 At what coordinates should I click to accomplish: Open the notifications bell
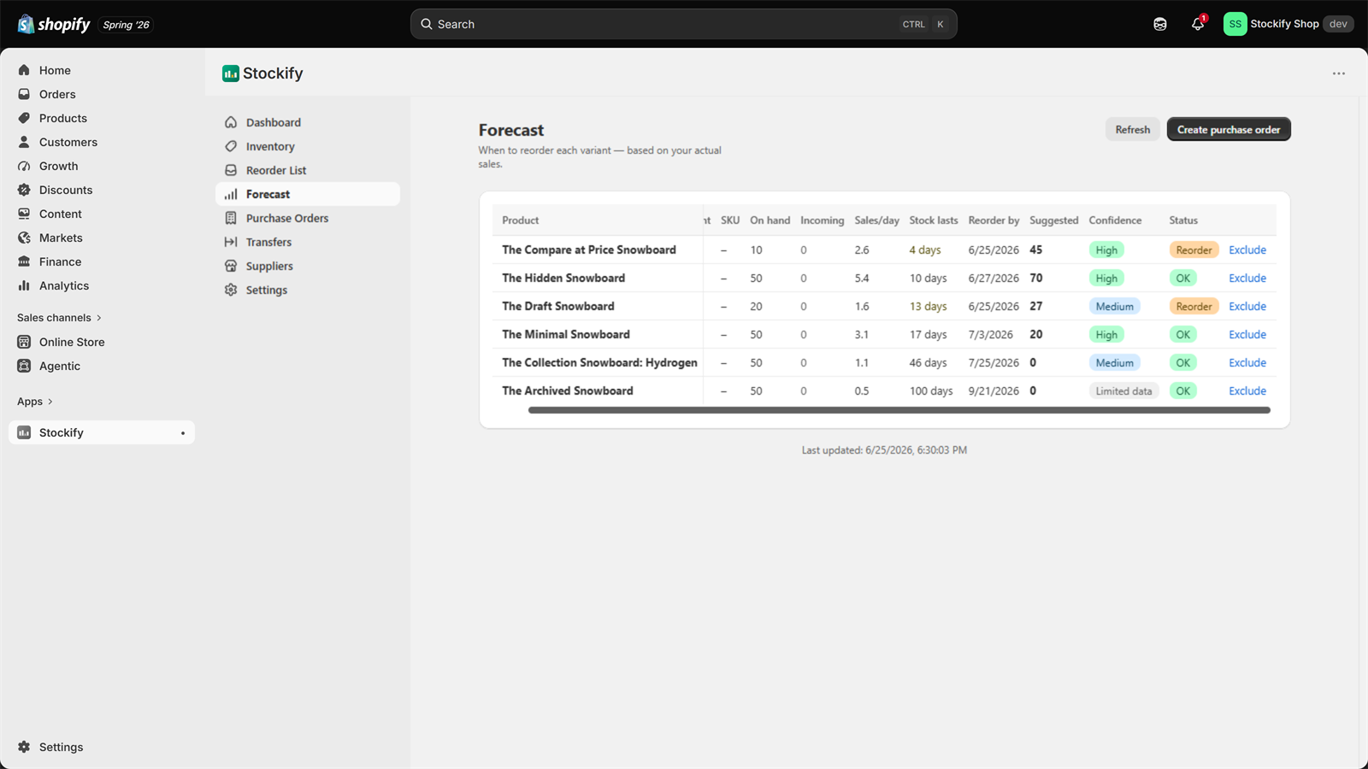coord(1198,24)
